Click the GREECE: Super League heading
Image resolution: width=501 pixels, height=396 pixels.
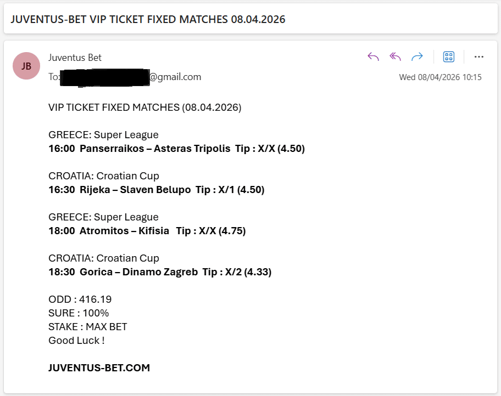(103, 134)
